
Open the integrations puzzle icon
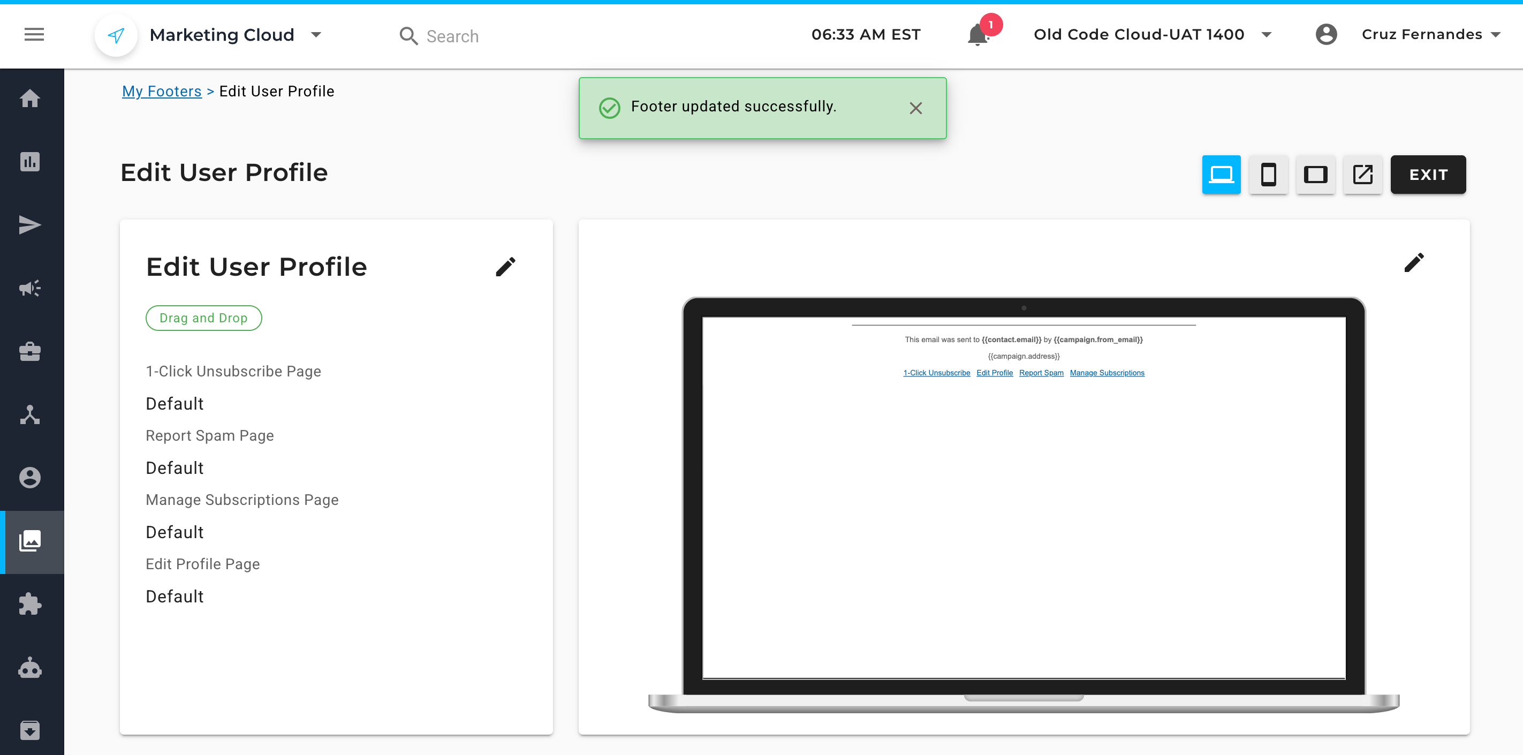point(30,604)
